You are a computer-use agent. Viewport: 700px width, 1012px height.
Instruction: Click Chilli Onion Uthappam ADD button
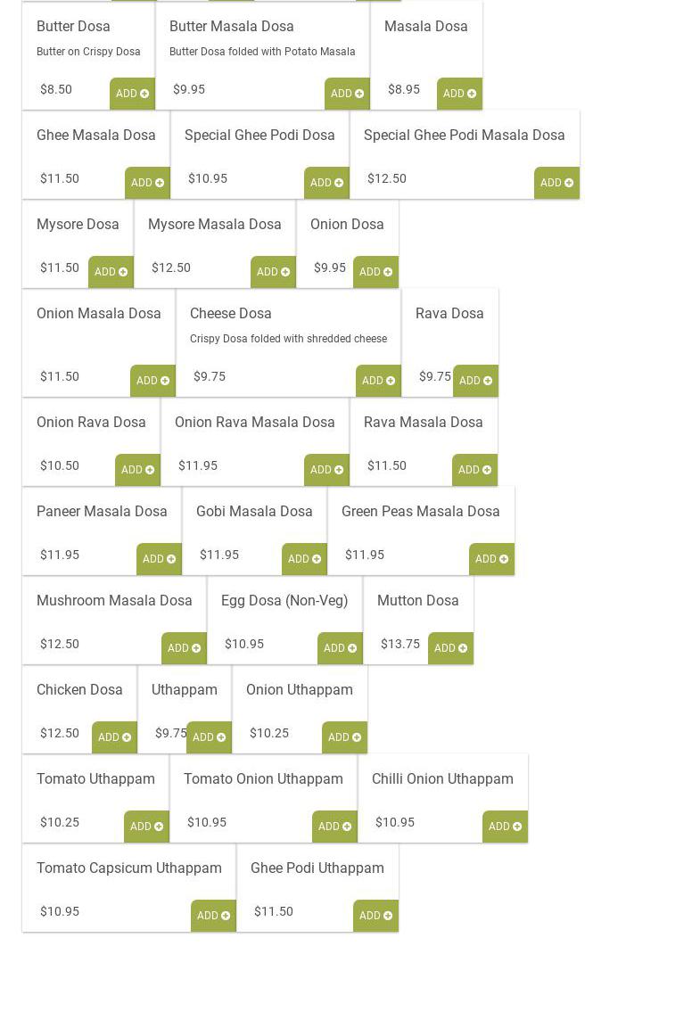point(505,827)
